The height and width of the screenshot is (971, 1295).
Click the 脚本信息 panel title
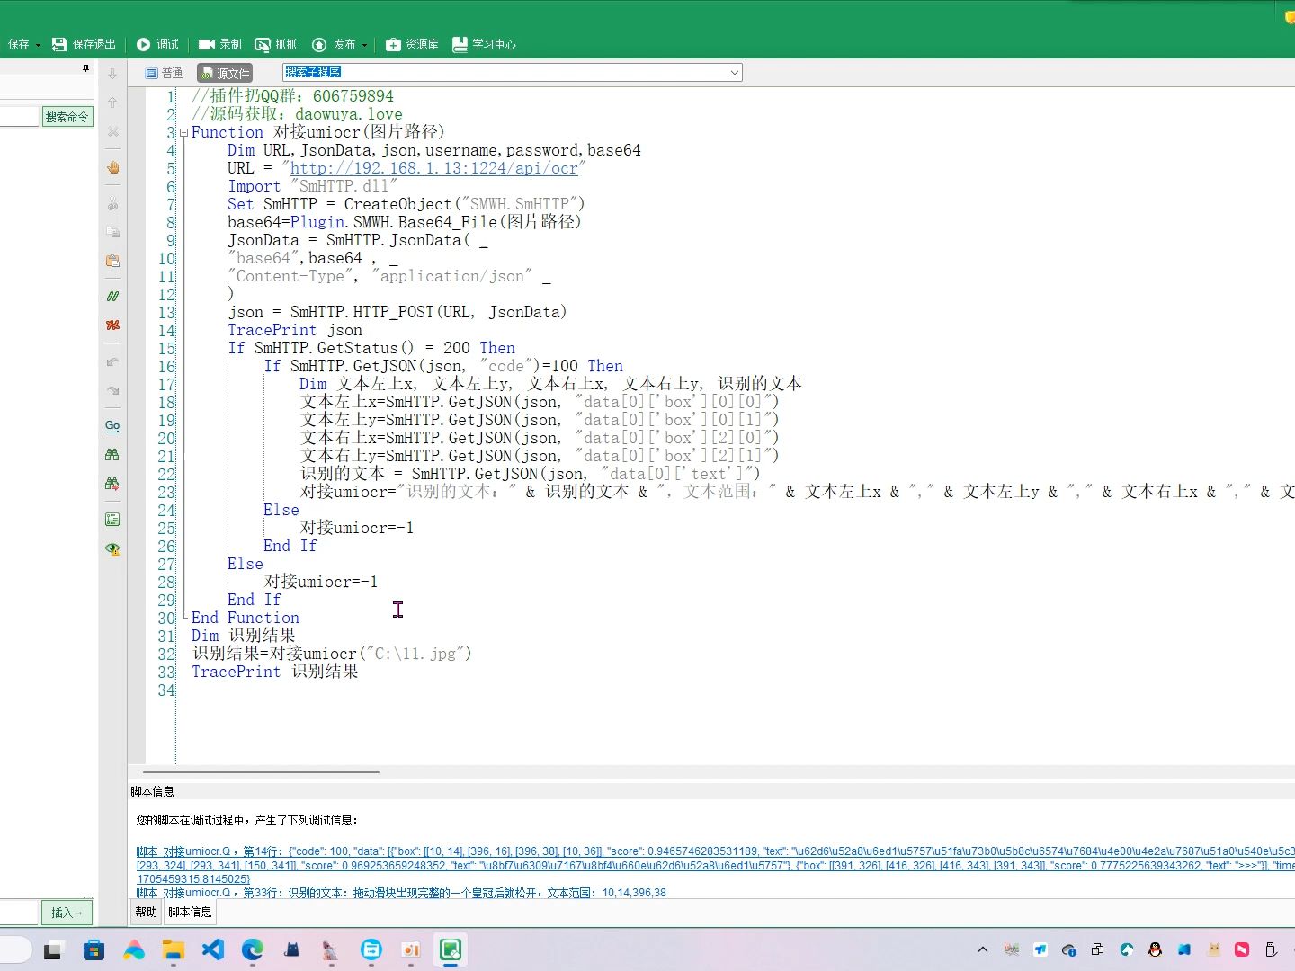(x=152, y=791)
